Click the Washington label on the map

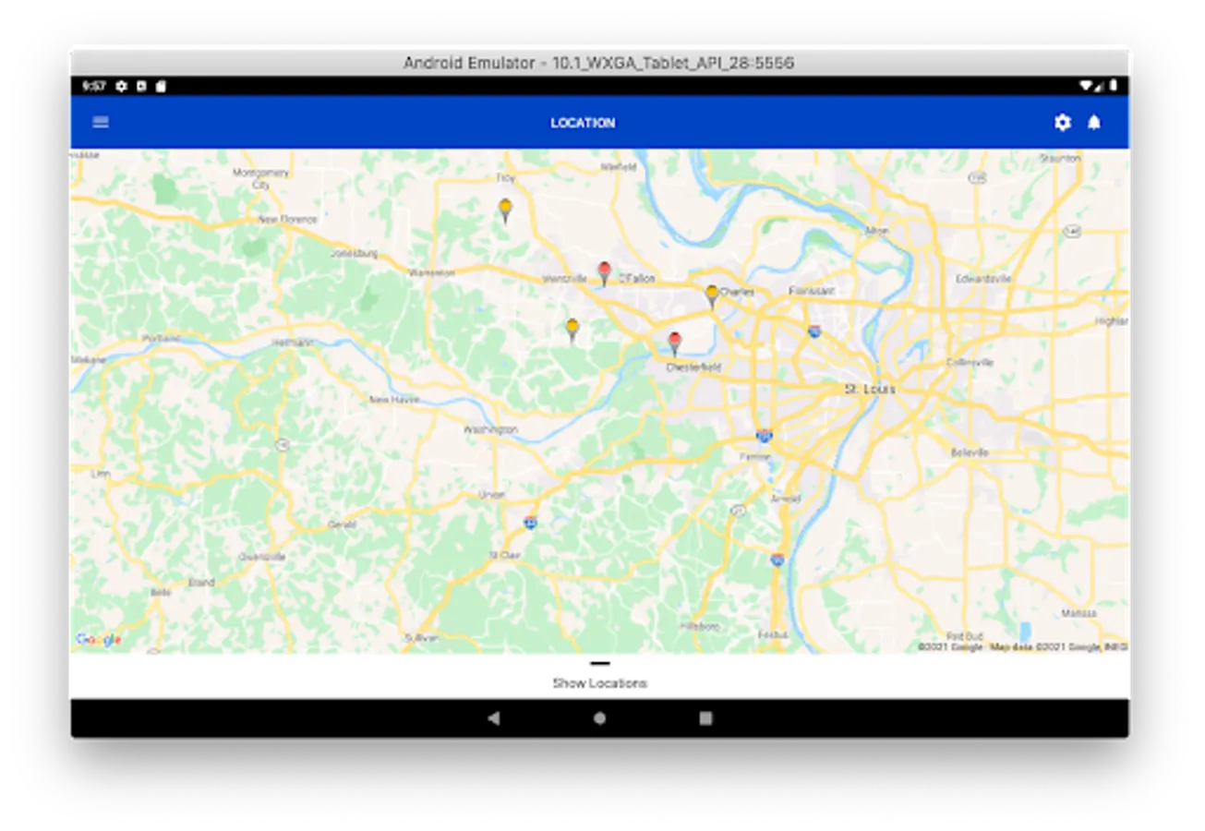click(490, 429)
